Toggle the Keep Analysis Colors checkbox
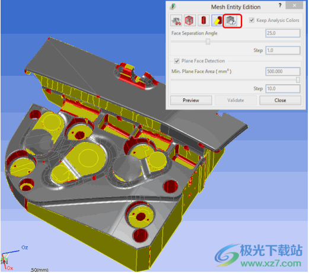Image resolution: width=309 pixels, height=273 pixels. (251, 20)
